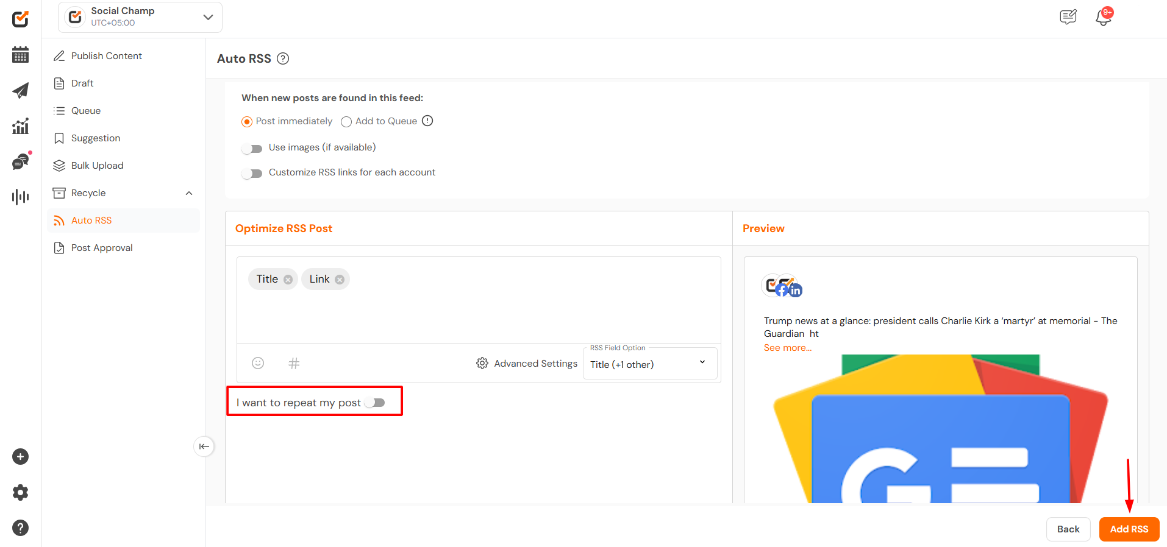Click the paper plane publish icon
The height and width of the screenshot is (547, 1167).
(20, 91)
